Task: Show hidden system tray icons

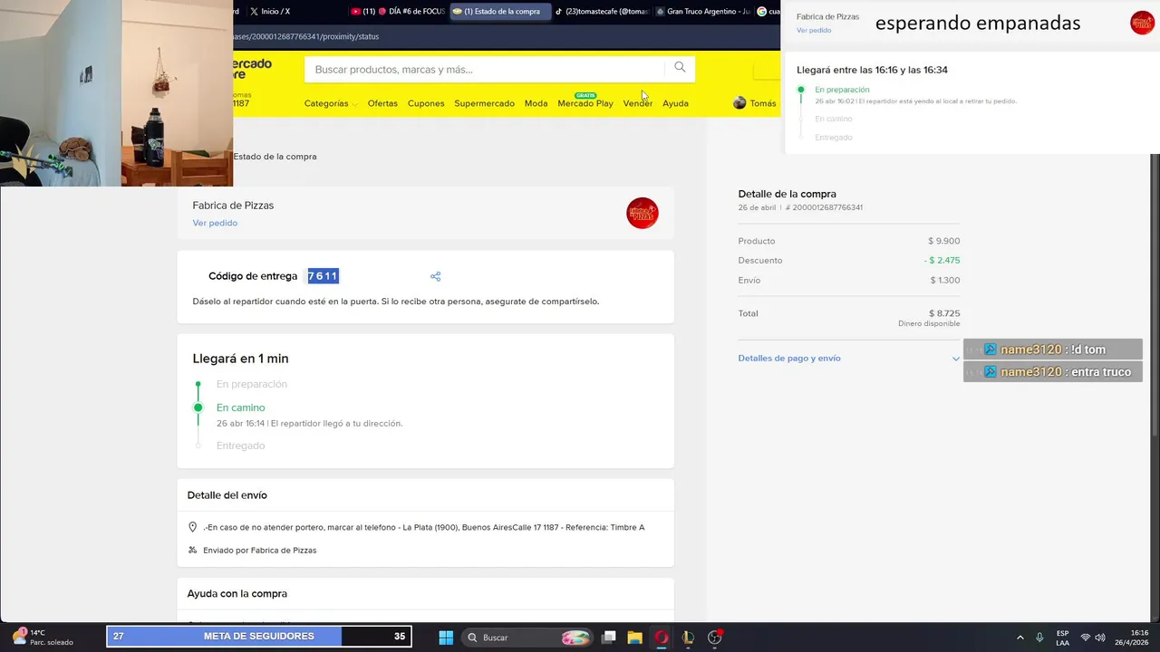Action: pos(1020,638)
